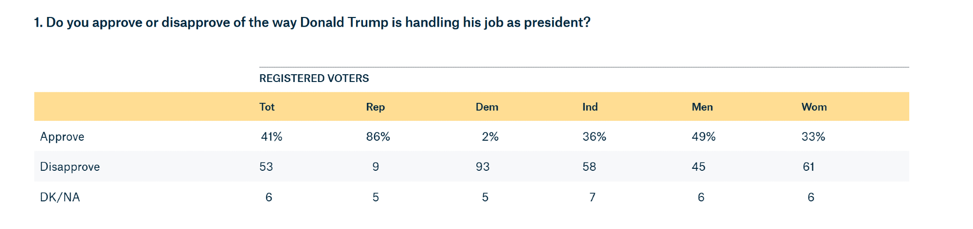Select the 7 Independent DK/NA value
Image resolution: width=973 pixels, height=229 pixels.
click(x=592, y=197)
